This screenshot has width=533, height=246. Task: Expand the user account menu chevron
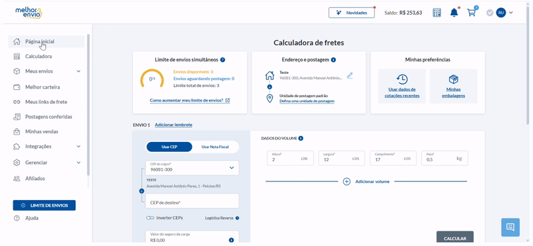[510, 13]
